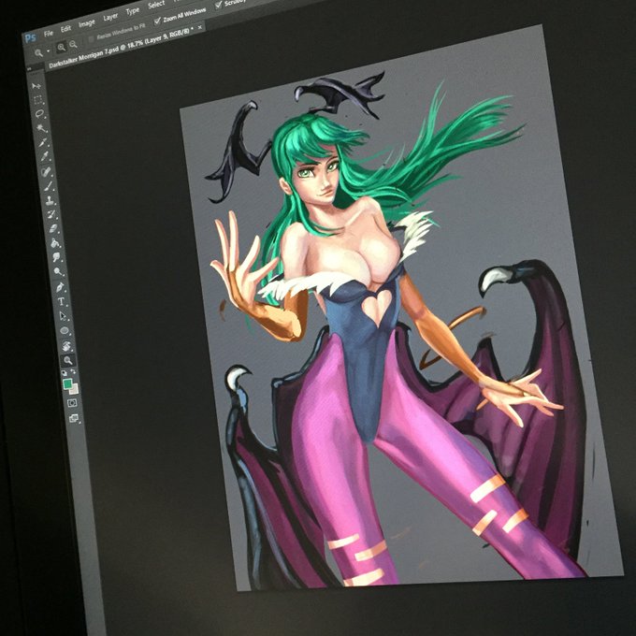Viewport: 636px width, 636px height.
Task: Open the Select menu
Action: pos(156,6)
